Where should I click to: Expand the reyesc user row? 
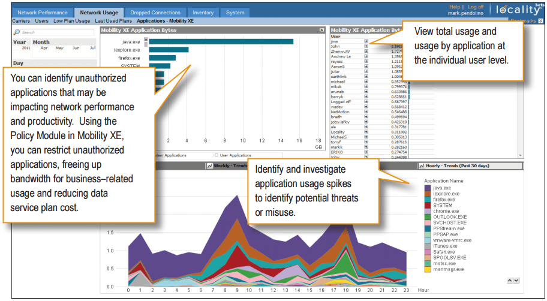366,61
